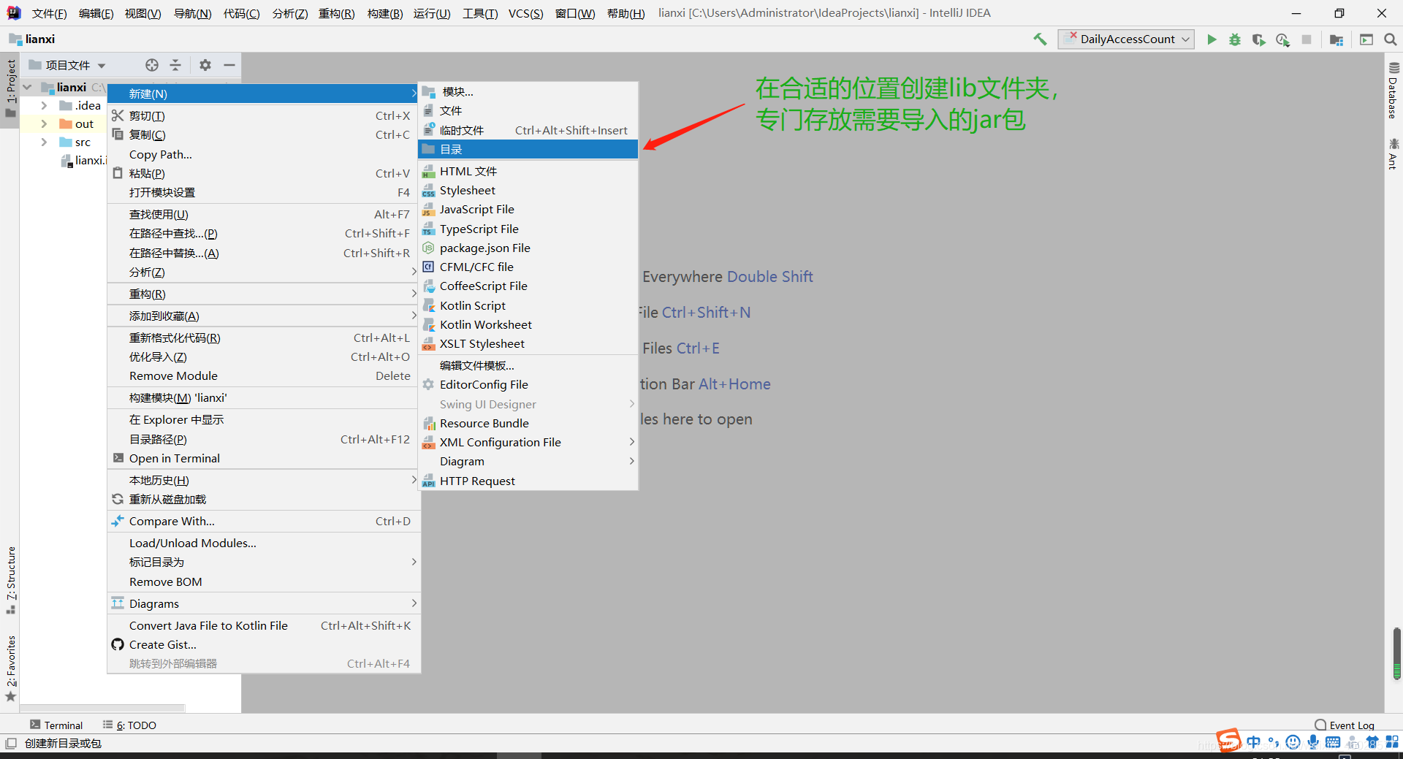This screenshot has width=1403, height=759.
Task: Open the Terminal tool window
Action: tap(56, 725)
